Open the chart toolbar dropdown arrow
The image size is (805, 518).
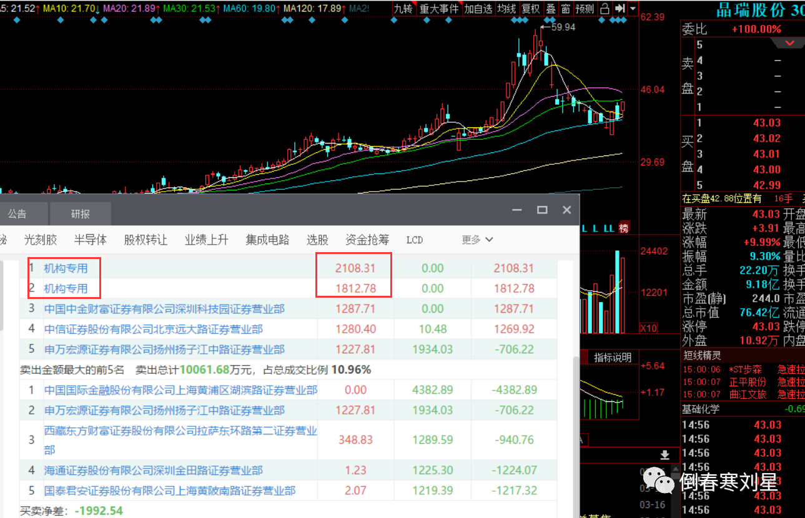pos(633,9)
